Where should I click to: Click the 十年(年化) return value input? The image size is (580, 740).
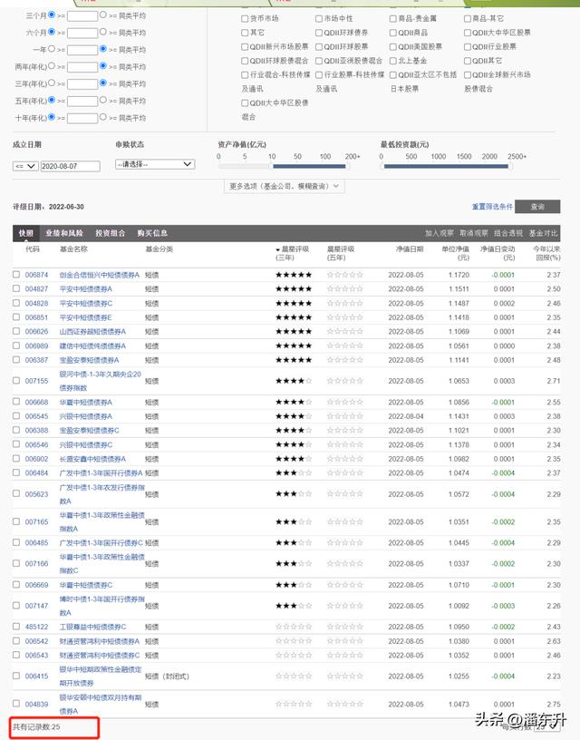82,118
